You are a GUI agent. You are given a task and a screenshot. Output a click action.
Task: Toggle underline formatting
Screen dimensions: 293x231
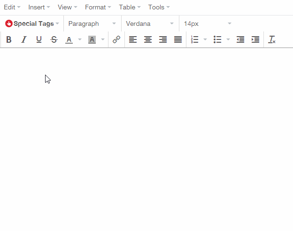pyautogui.click(x=39, y=39)
